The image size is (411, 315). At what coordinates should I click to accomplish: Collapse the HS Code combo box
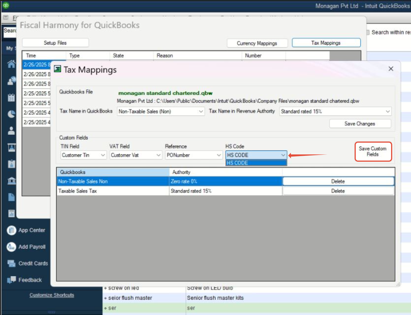click(x=283, y=155)
